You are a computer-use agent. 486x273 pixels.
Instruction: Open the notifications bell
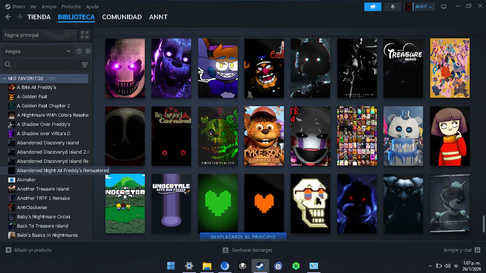(x=393, y=6)
